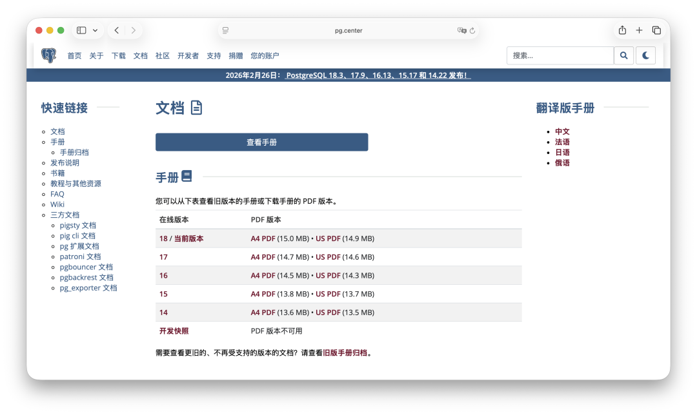Open the 旧版手册归档 link
Viewport: 697px width, 415px height.
pyautogui.click(x=345, y=353)
